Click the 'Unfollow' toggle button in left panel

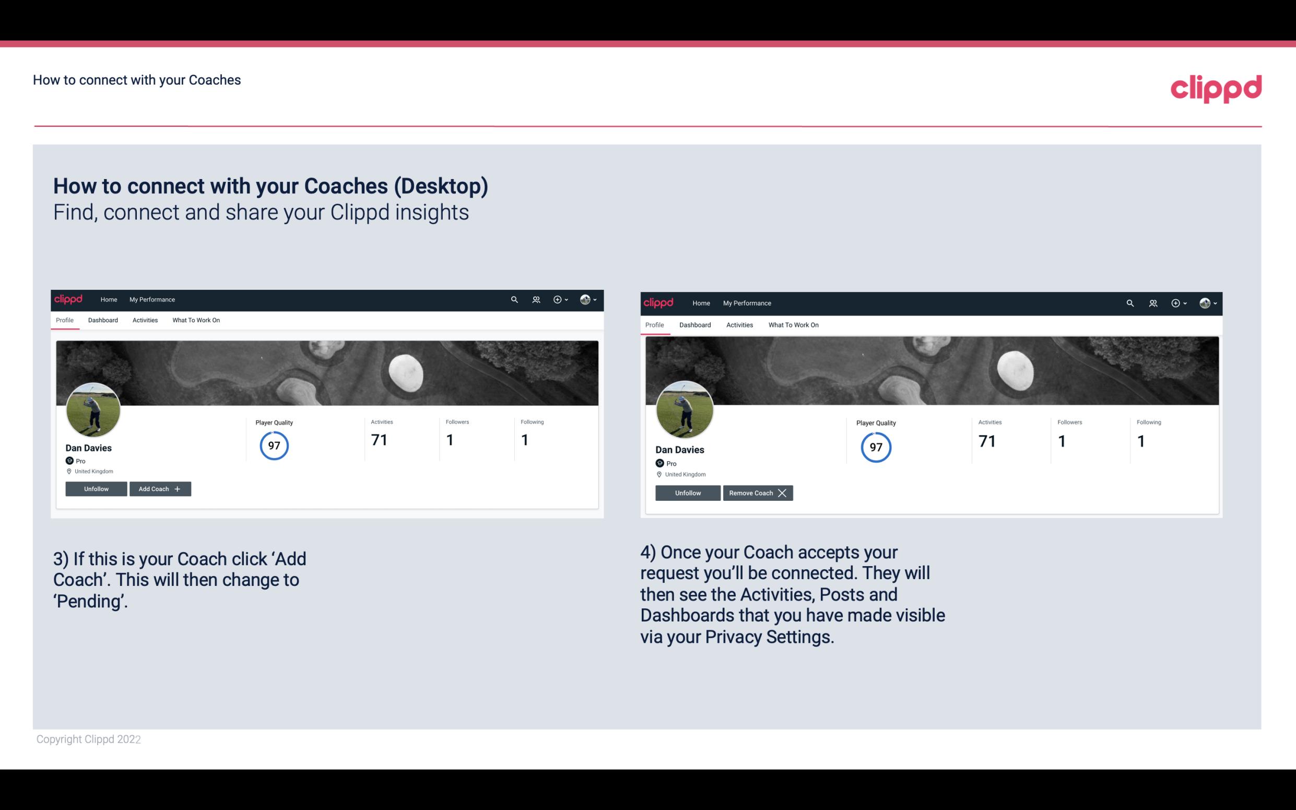(x=96, y=489)
